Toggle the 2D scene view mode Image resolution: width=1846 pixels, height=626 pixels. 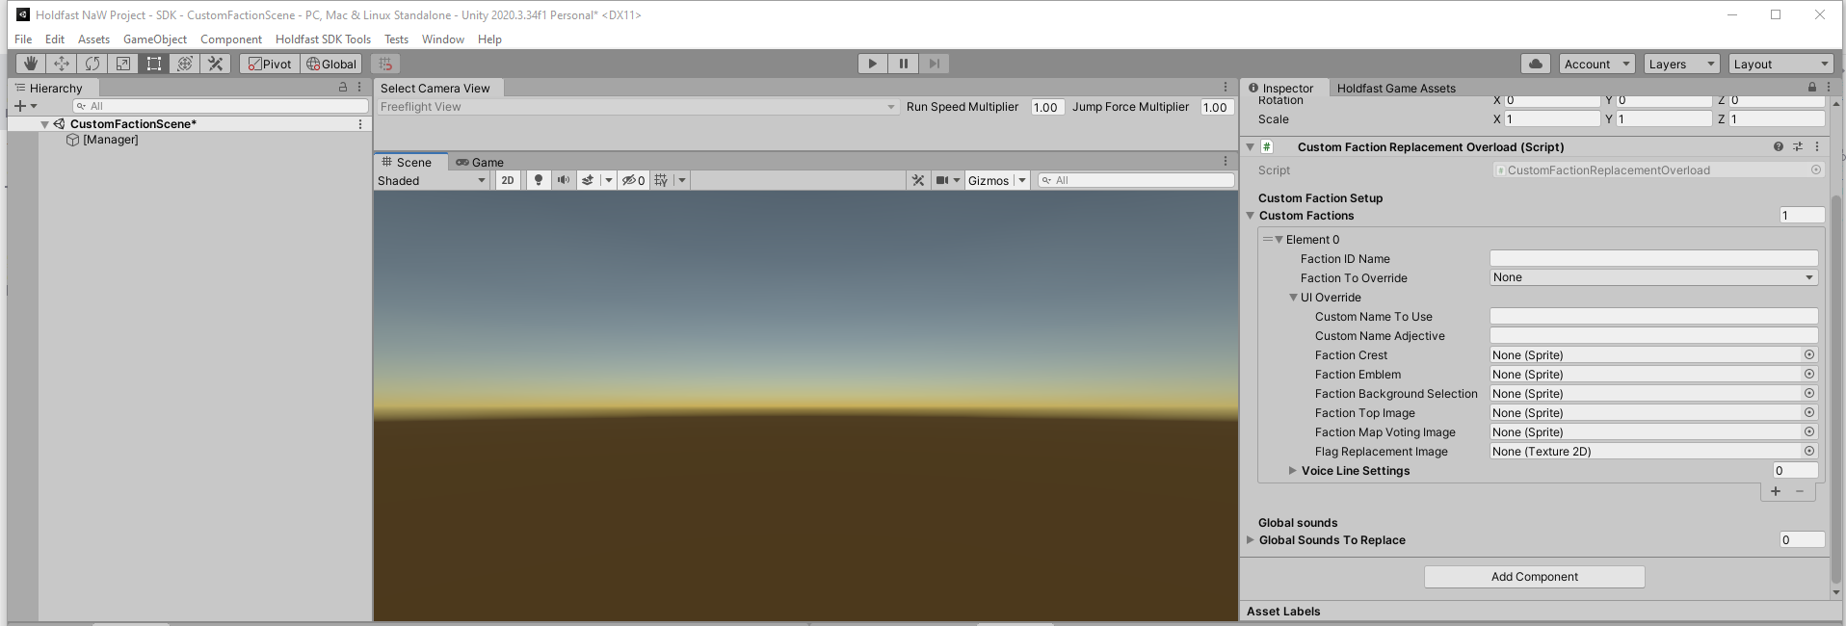click(x=508, y=180)
